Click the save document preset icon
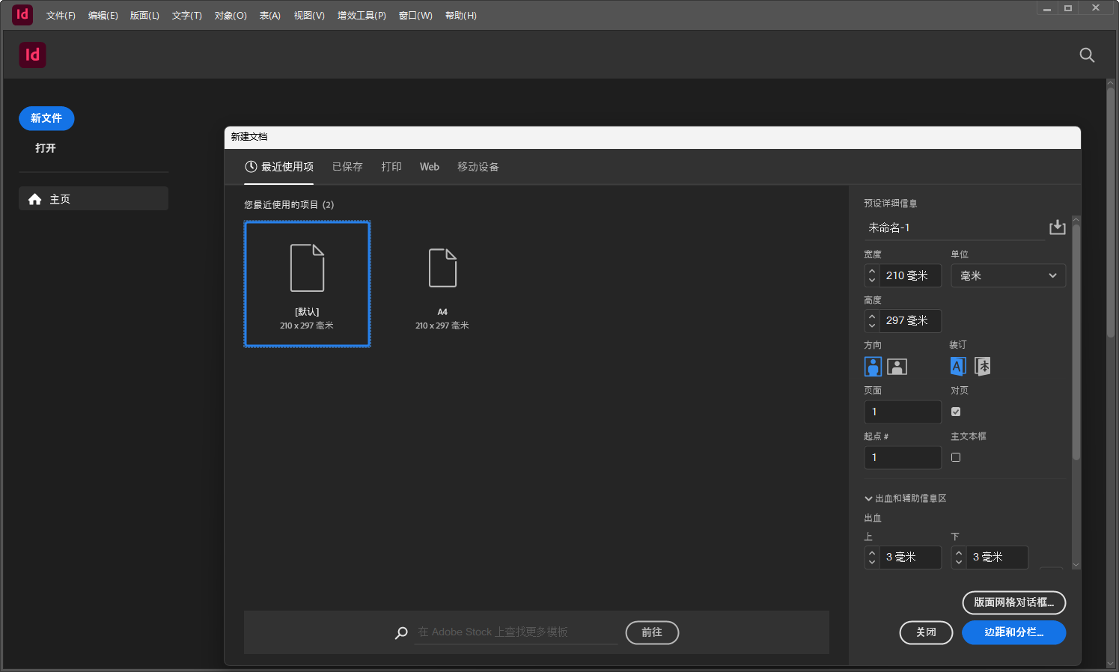 [x=1057, y=227]
